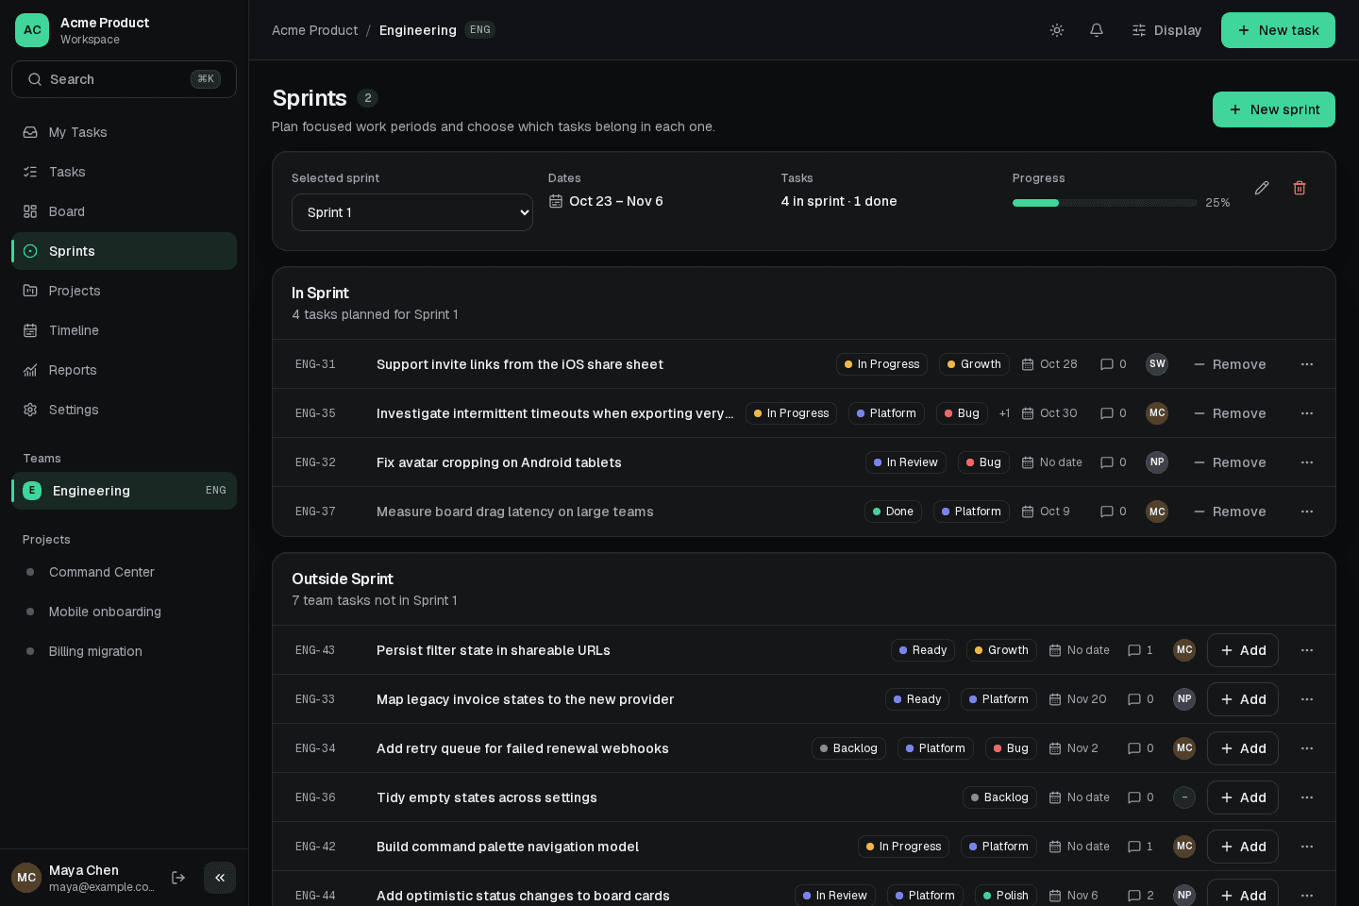Open Settings in the sidebar

(x=124, y=410)
